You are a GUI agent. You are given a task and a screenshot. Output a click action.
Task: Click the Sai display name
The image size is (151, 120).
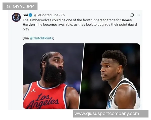point(25,15)
